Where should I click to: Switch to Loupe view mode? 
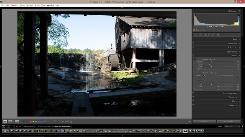click(x=5, y=121)
